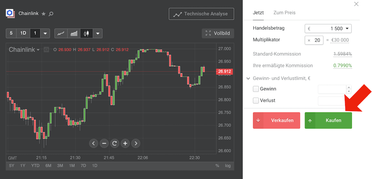
Task: Reset the chart view with refresh icon
Action: [115, 143]
